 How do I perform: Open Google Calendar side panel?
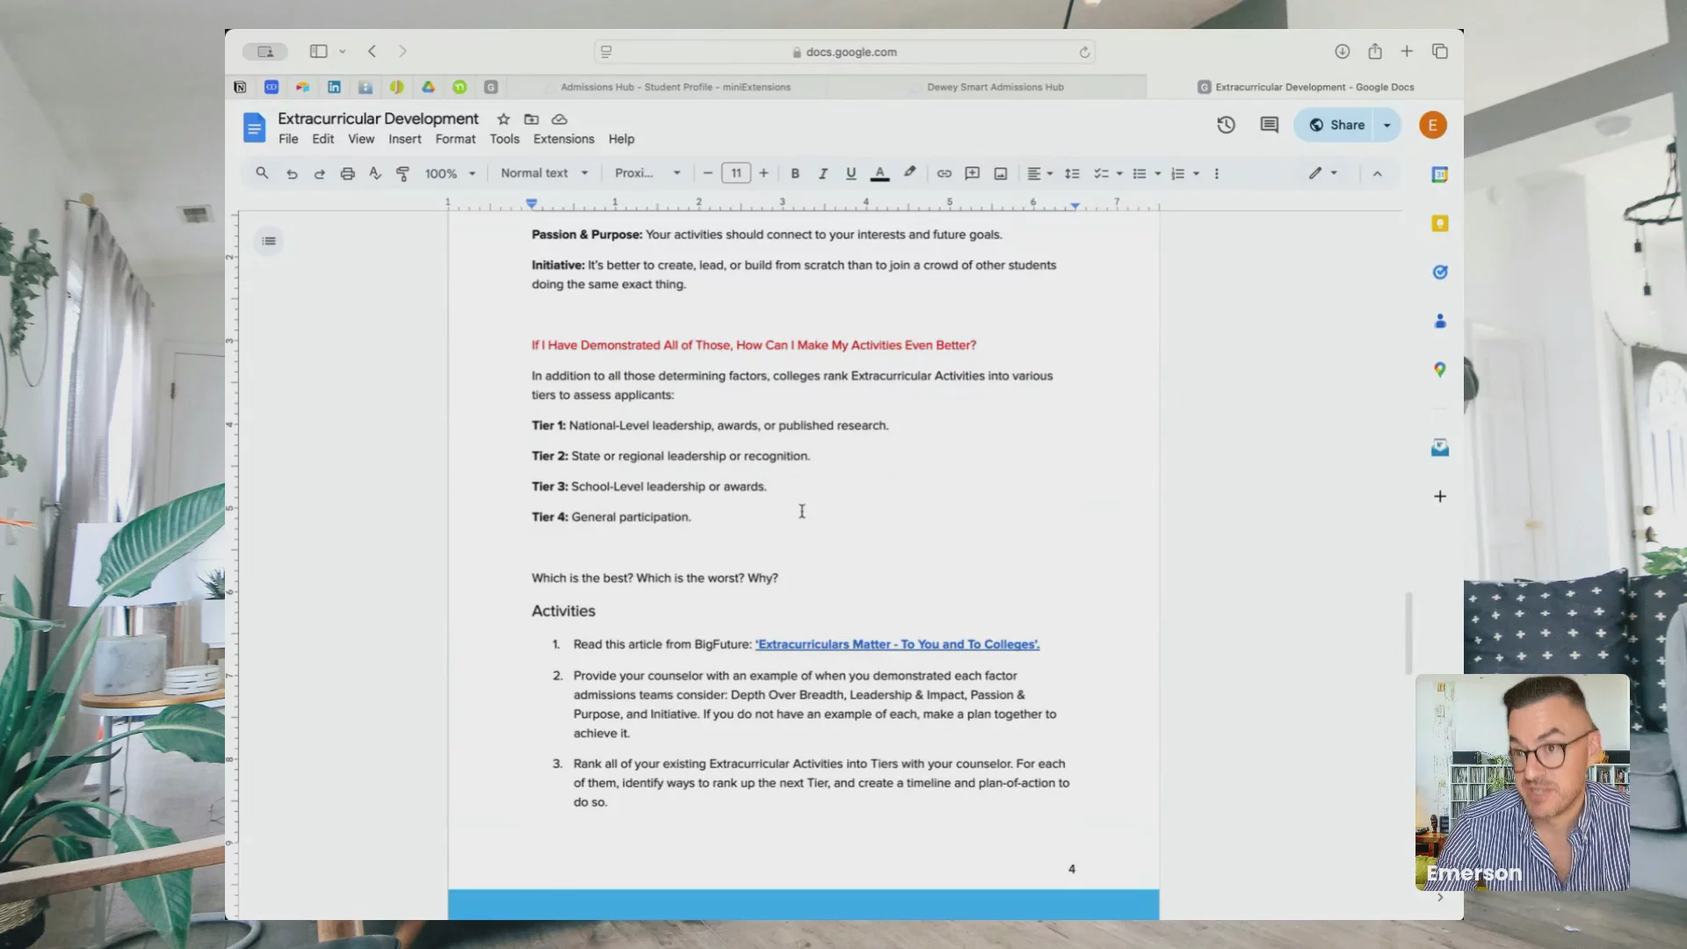(1439, 175)
